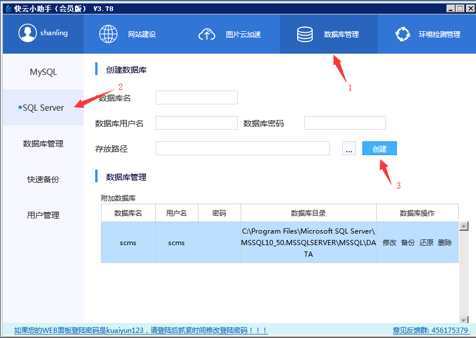Open the MySQL section in the sidebar
Viewport: 476px width, 338px height.
(43, 72)
